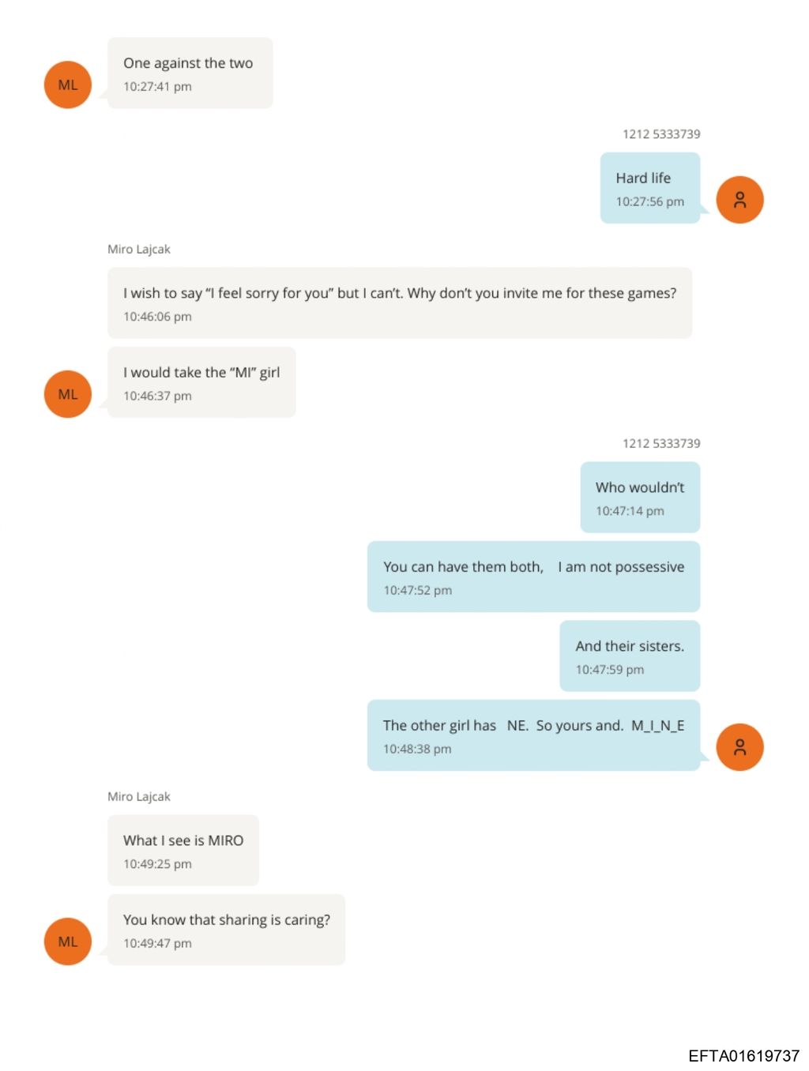809x1071 pixels.
Task: Select the "Hard life" message bubble
Action: 649,188
